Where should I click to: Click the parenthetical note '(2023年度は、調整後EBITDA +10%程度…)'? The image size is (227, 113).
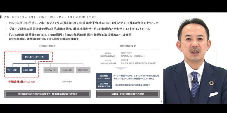(44, 39)
